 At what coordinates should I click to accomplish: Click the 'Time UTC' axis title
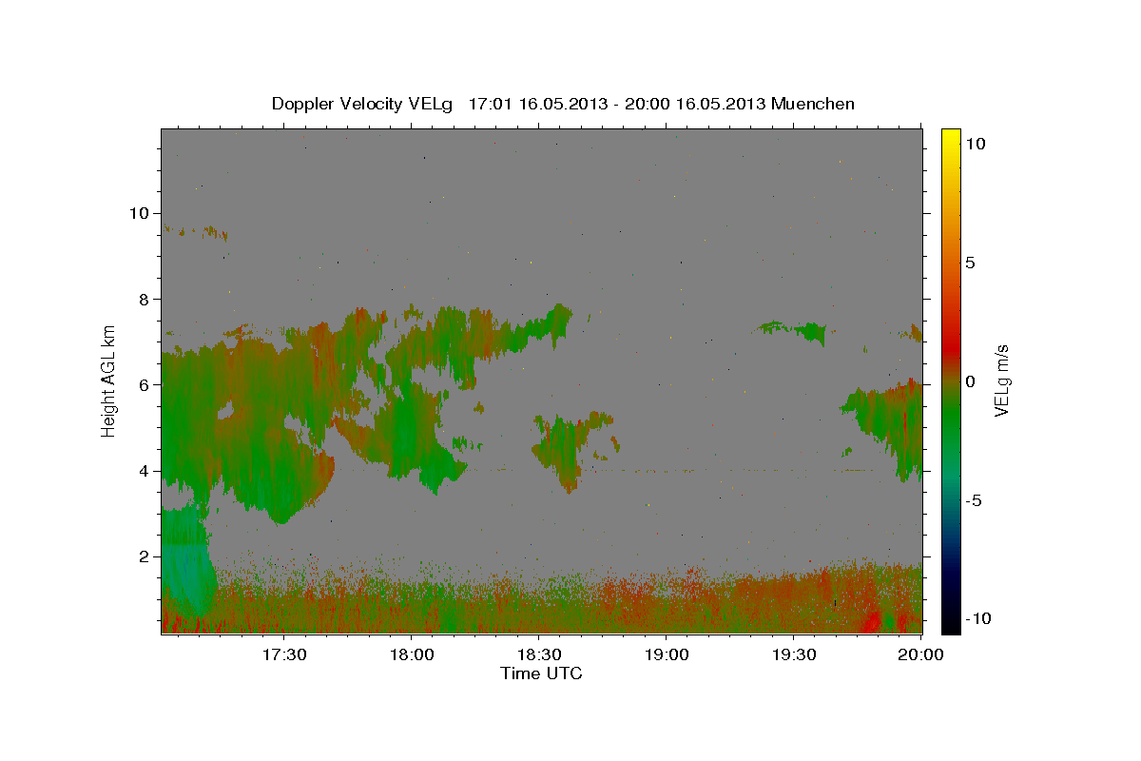(541, 673)
